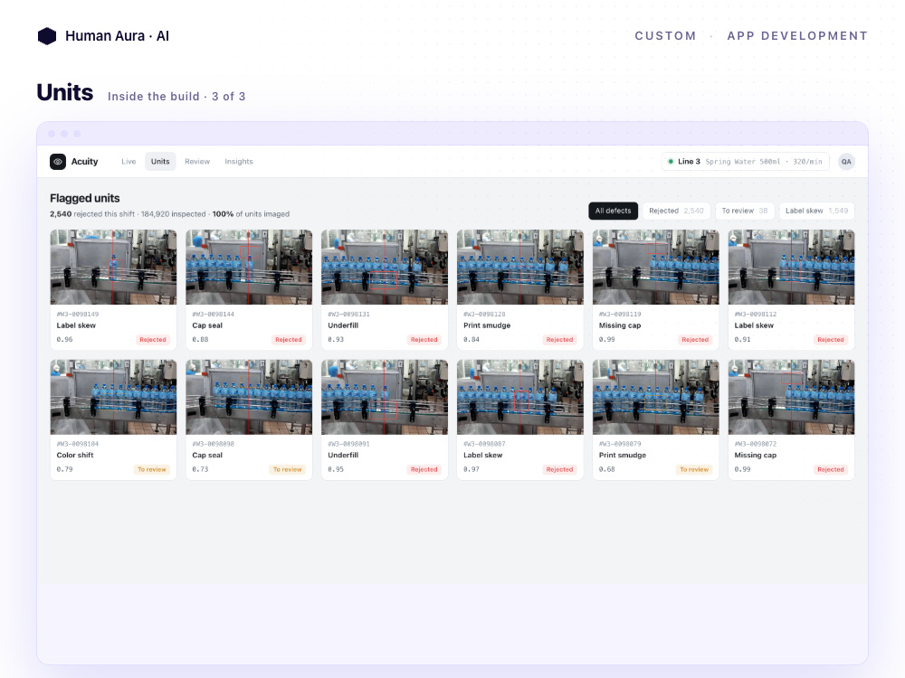905x678 pixels.
Task: Click Rejected badge on unit #W3-0098119
Action: pyautogui.click(x=695, y=340)
